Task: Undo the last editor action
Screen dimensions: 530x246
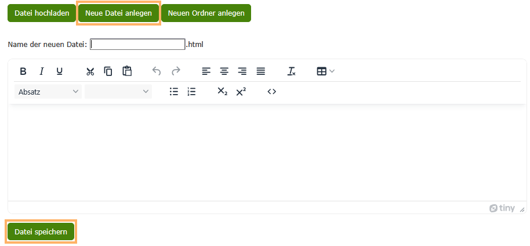Action: click(x=157, y=71)
